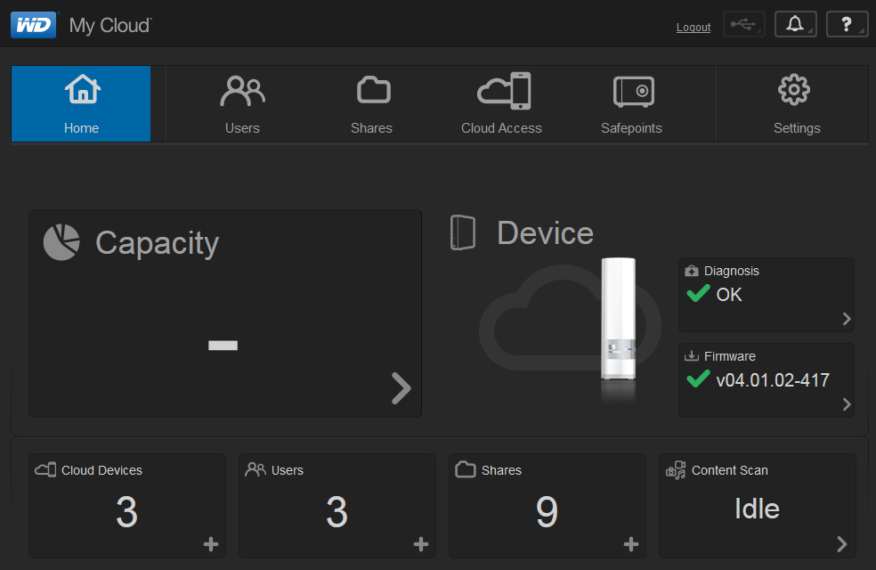Open the Settings tab
This screenshot has width=876, height=570.
(x=796, y=104)
